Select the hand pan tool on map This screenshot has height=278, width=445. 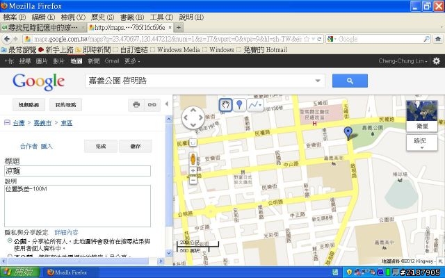[225, 105]
